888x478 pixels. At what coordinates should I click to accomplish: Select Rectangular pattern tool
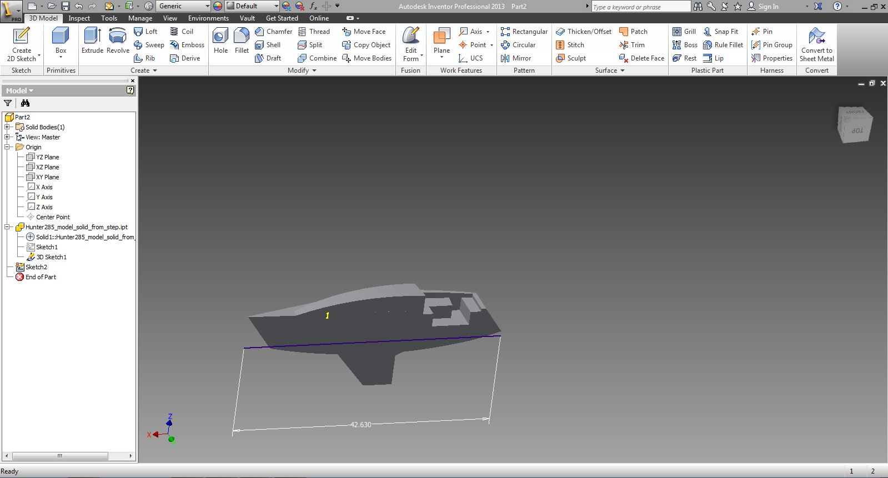(x=524, y=32)
